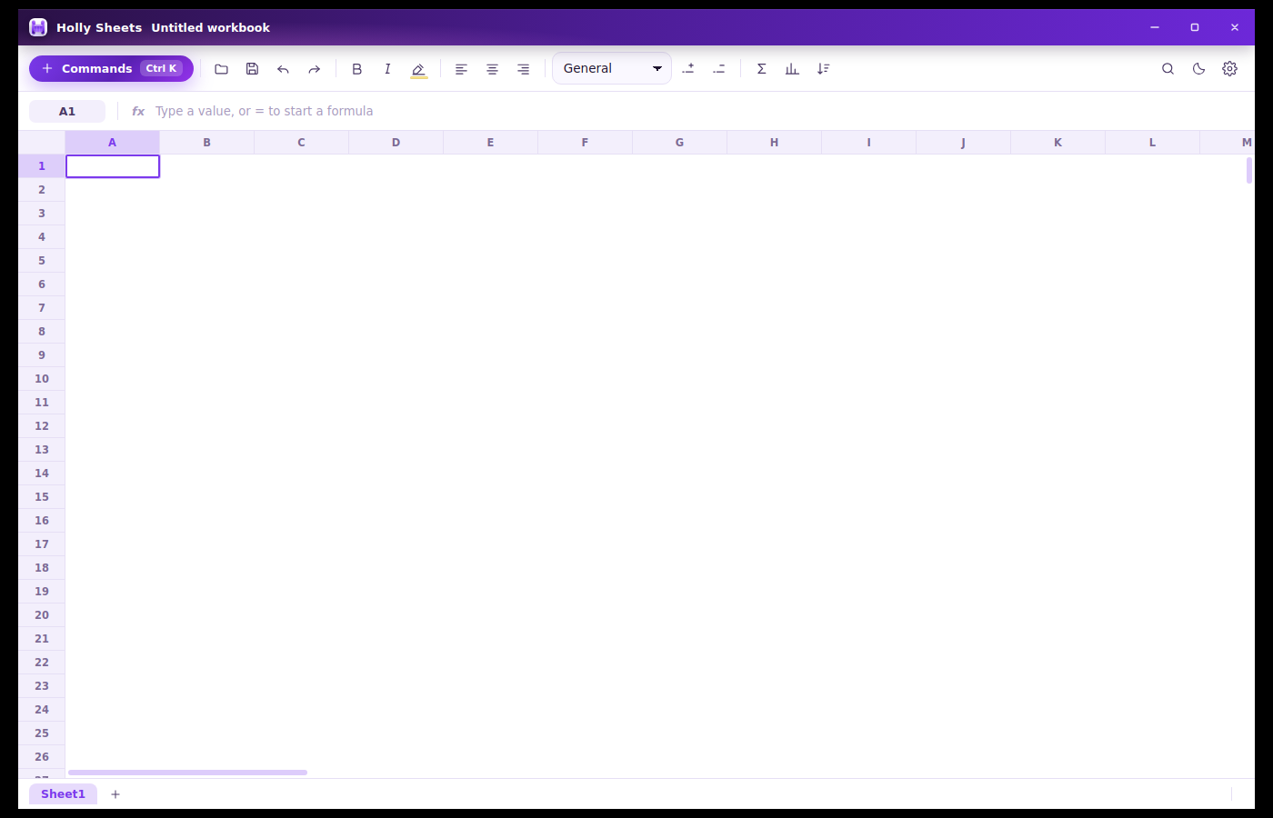Screen dimensions: 1273x818
Task: Click the formula bar input
Action: 700,111
